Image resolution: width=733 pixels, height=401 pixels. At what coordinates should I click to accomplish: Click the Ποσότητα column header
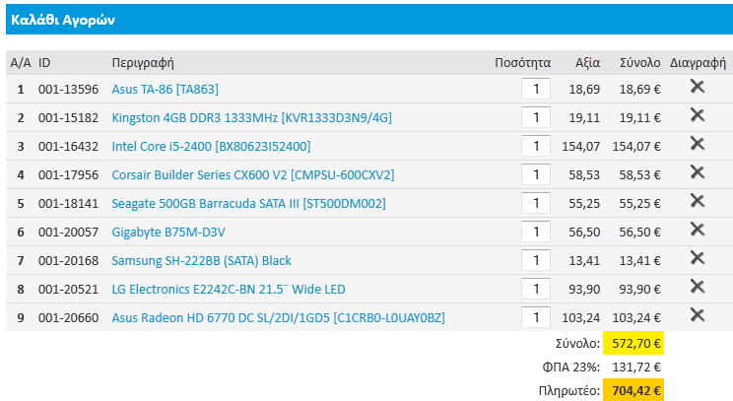[x=522, y=63]
